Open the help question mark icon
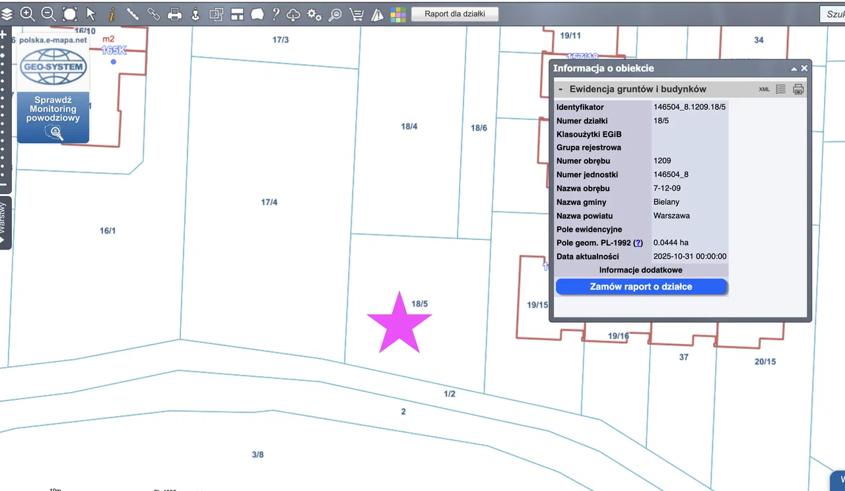Viewport: 845px width, 491px height. pos(276,14)
